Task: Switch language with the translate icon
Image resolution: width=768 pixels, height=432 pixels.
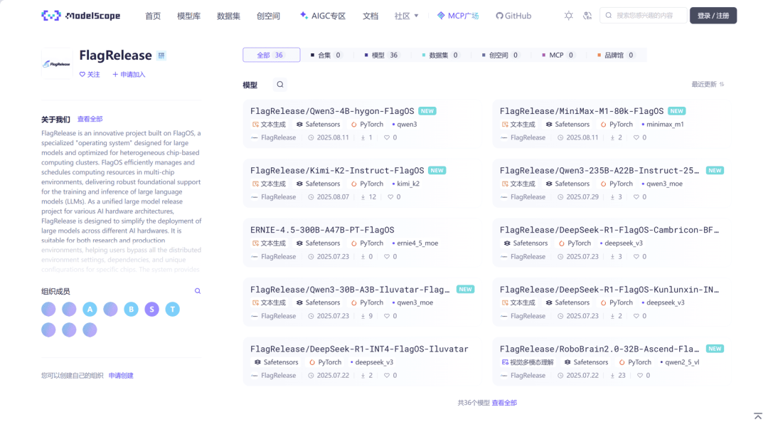Action: (x=587, y=16)
